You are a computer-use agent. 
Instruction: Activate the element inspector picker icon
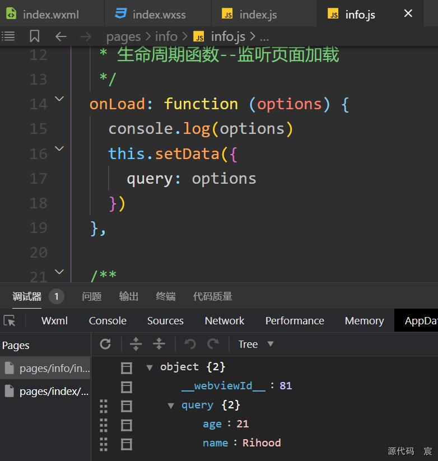tap(10, 321)
